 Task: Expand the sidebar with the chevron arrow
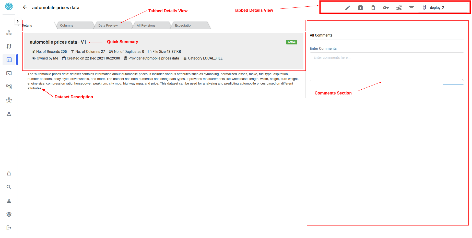(17, 21)
